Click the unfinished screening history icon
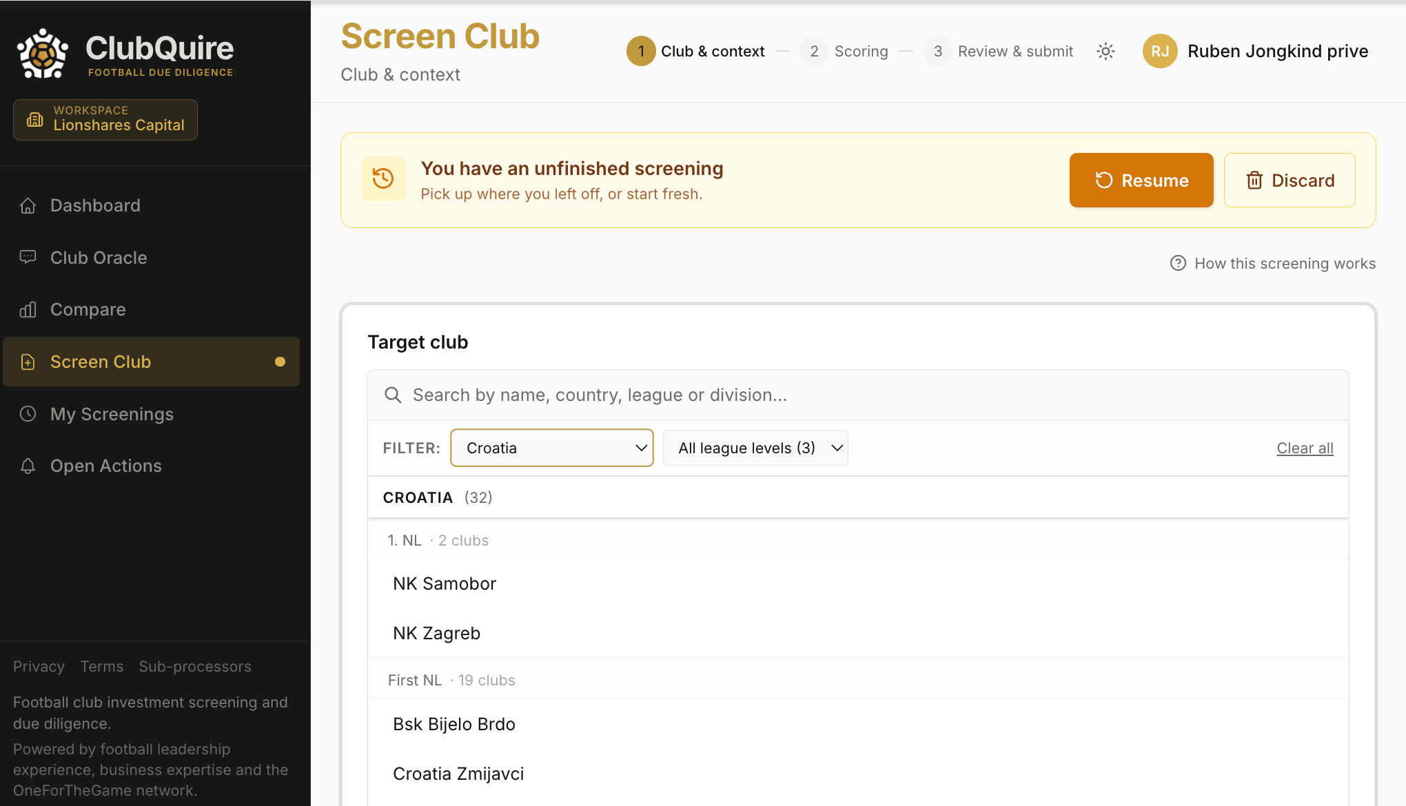The image size is (1406, 806). tap(383, 179)
